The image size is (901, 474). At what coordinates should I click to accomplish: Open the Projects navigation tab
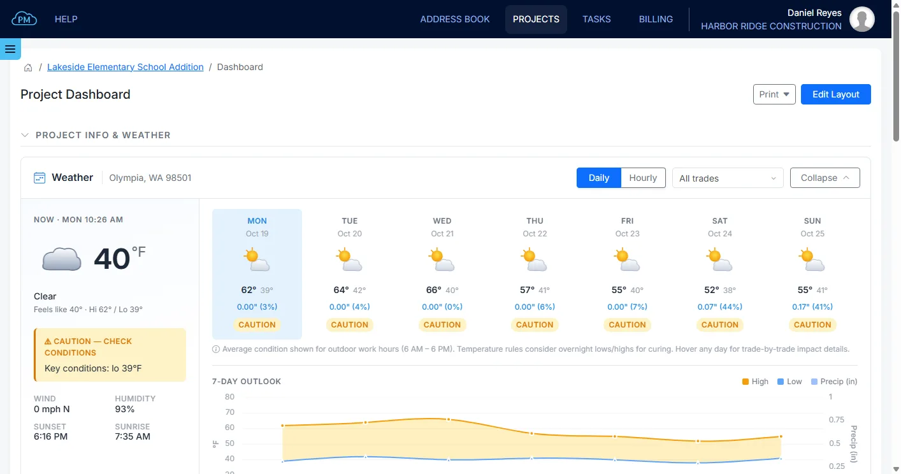[536, 19]
